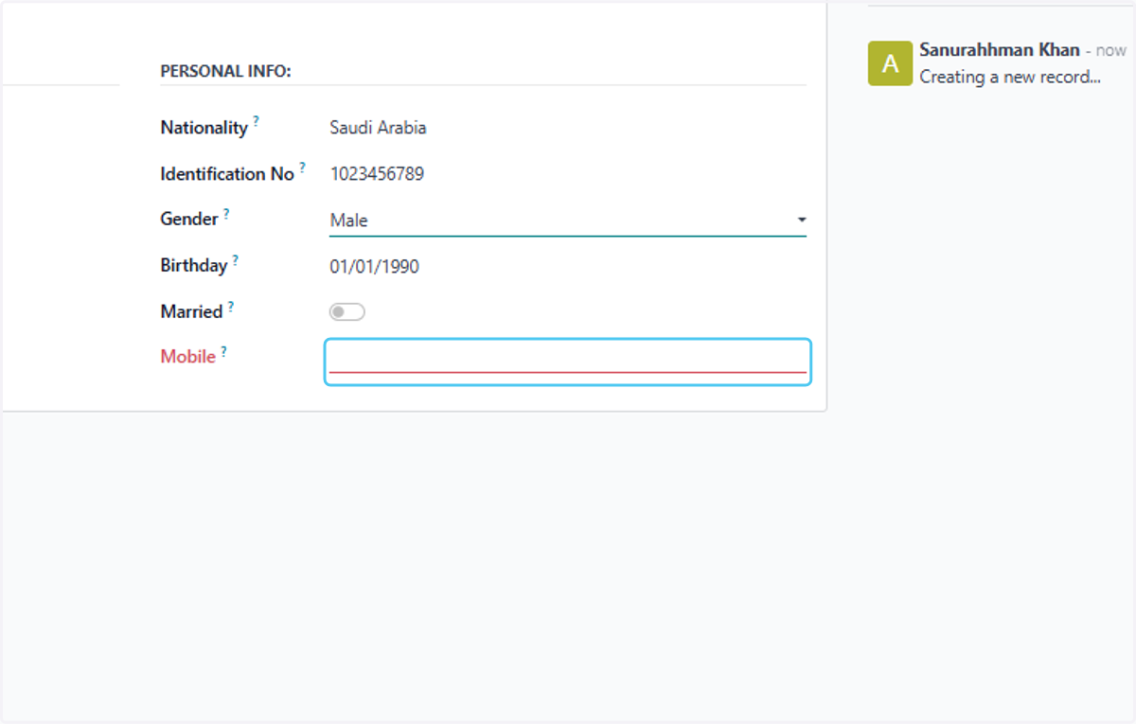Click the "now" timestamp in the chatter

click(1111, 50)
